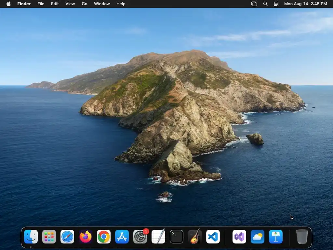
Task: Launch Firefox from the Dock
Action: (x=86, y=237)
